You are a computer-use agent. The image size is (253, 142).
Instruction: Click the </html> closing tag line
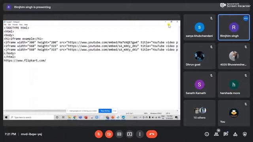pos(9,57)
